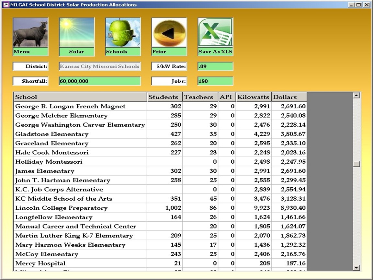
Task: Click the Dollars column header
Action: (x=289, y=97)
